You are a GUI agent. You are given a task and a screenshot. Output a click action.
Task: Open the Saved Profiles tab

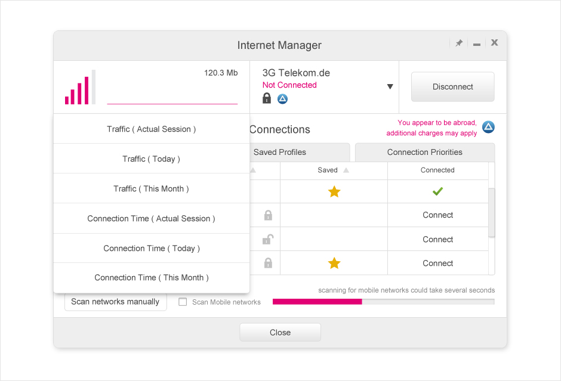point(280,152)
